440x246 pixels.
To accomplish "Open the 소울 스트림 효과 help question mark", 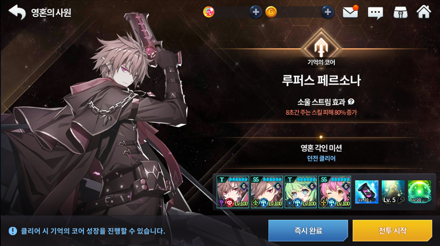I will pos(351,102).
